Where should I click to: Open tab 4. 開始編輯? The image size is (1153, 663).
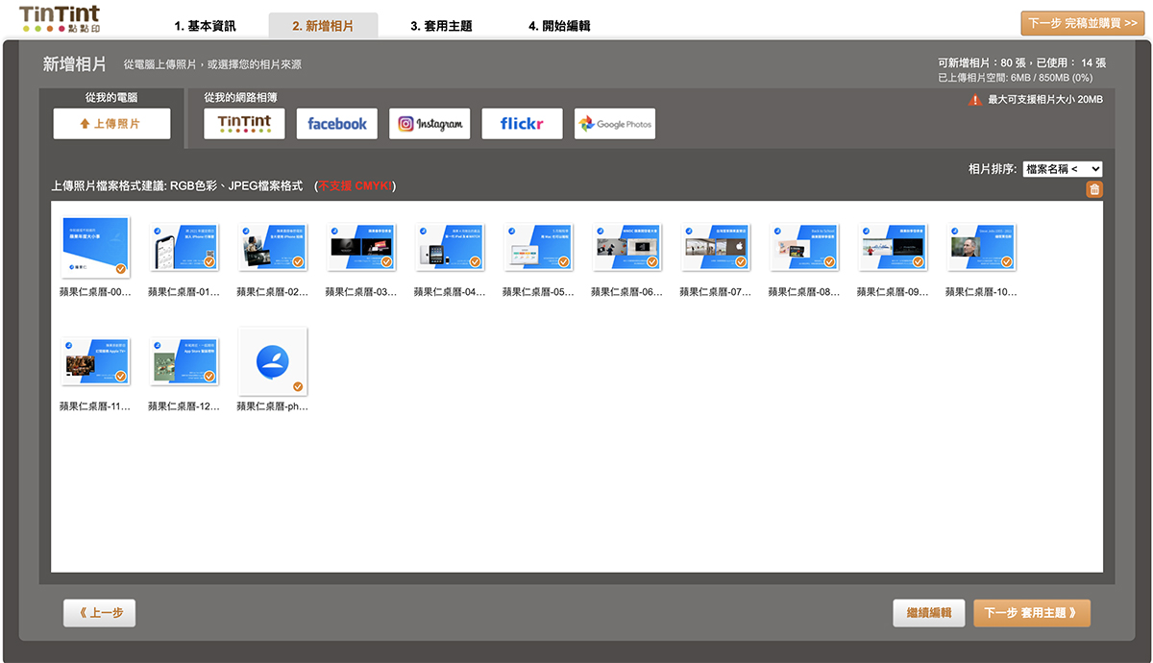[x=559, y=26]
